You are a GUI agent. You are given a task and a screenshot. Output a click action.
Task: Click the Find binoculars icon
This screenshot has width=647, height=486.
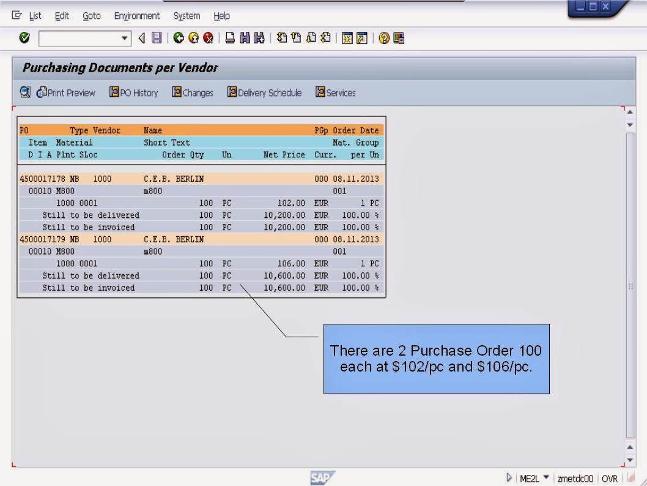245,38
